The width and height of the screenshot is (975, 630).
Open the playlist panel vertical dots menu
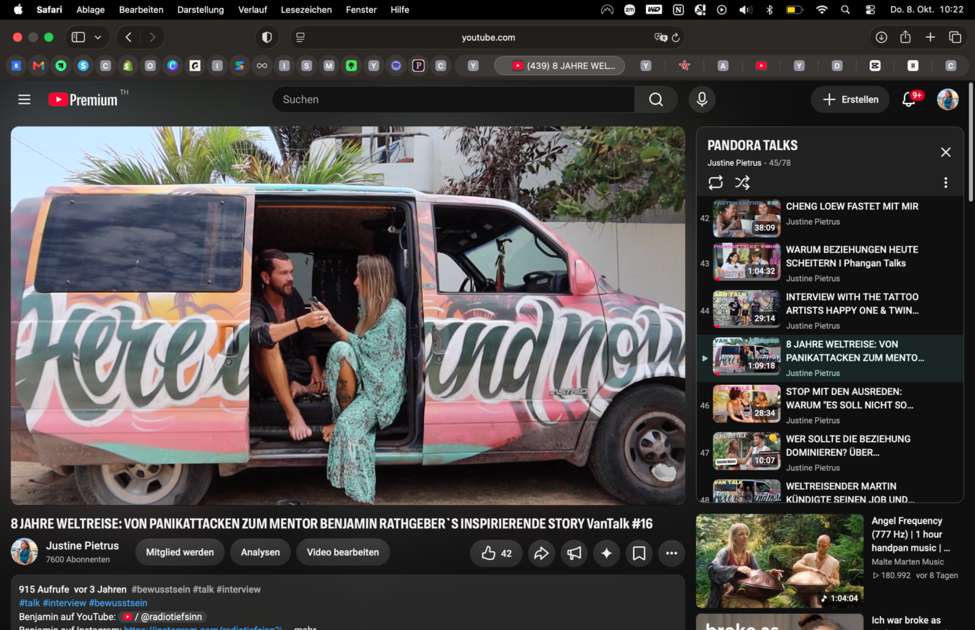tap(945, 183)
